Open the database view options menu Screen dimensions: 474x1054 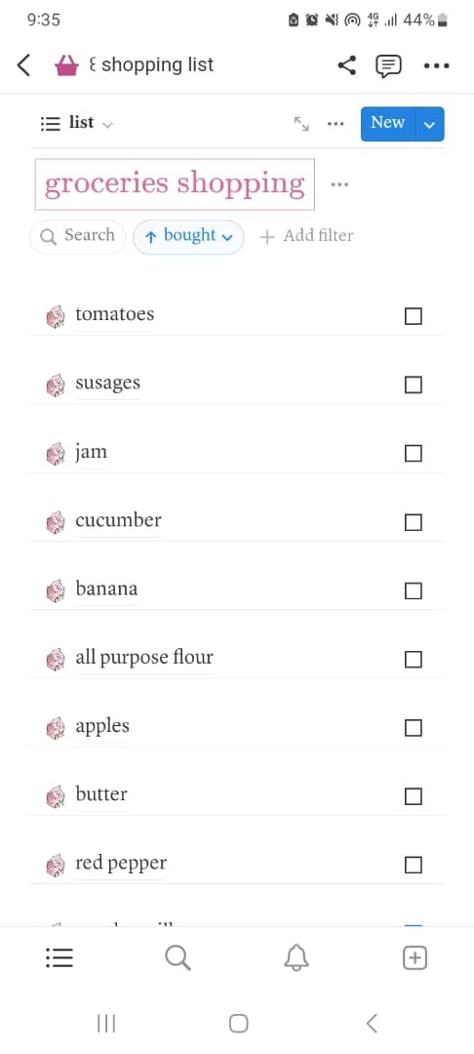coord(336,124)
